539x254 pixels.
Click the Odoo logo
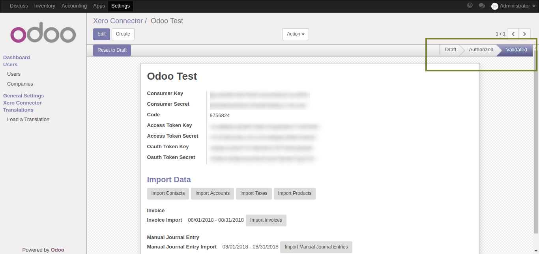click(x=43, y=33)
